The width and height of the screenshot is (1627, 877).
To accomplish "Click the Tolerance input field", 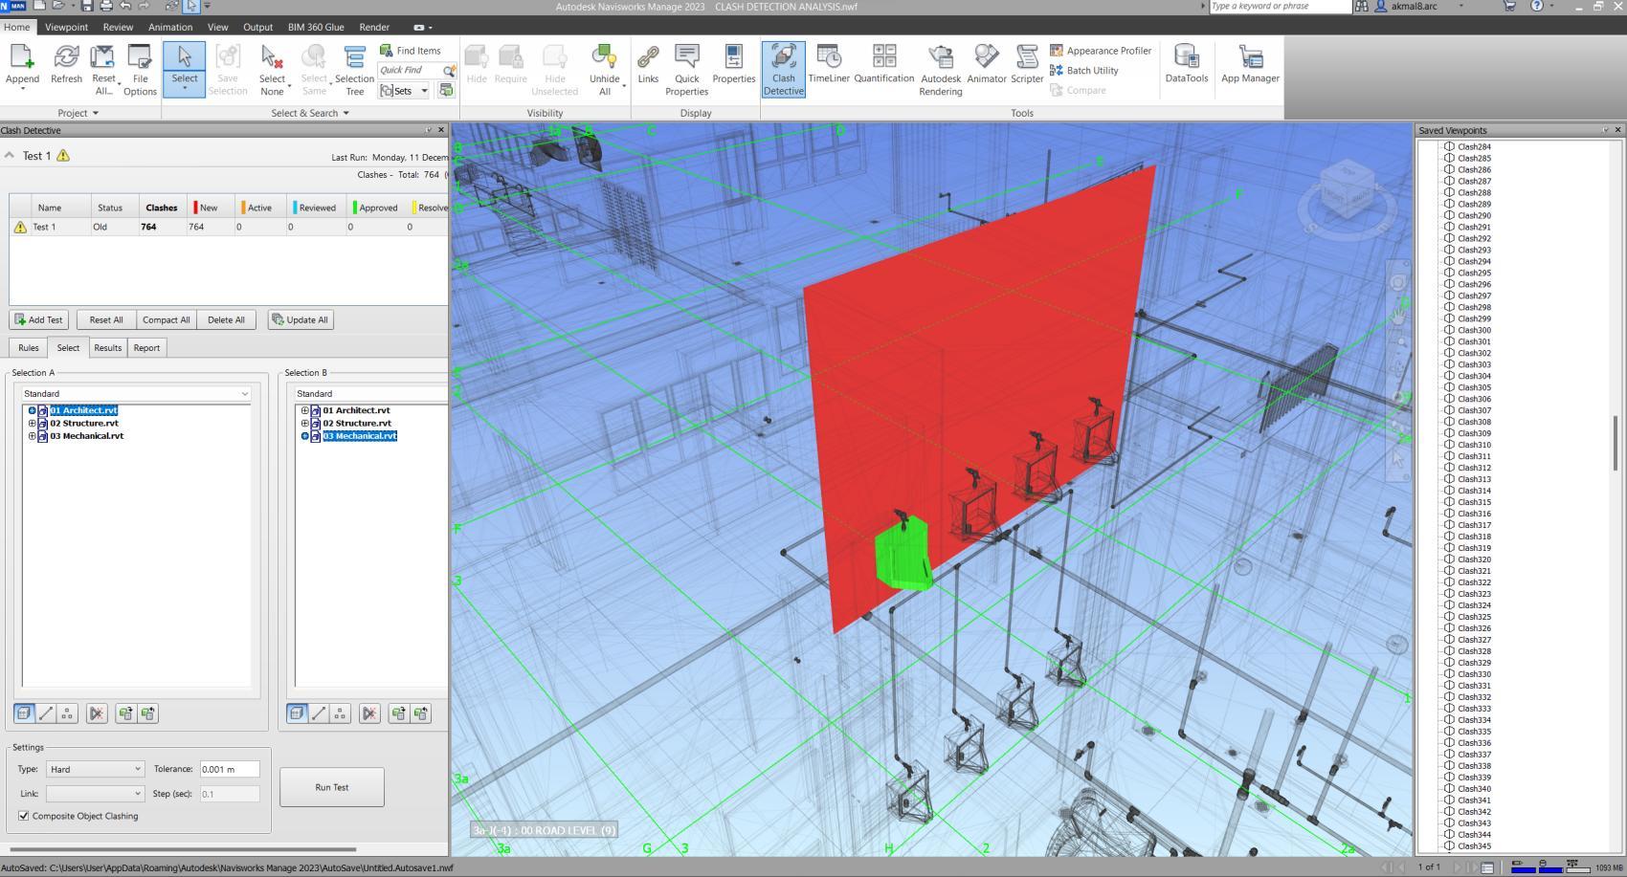I will tap(229, 769).
